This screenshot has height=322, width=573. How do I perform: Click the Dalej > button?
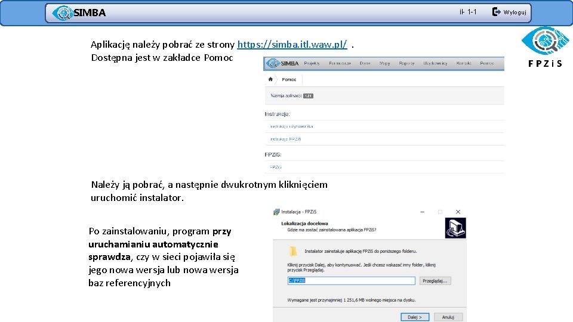pos(415,317)
